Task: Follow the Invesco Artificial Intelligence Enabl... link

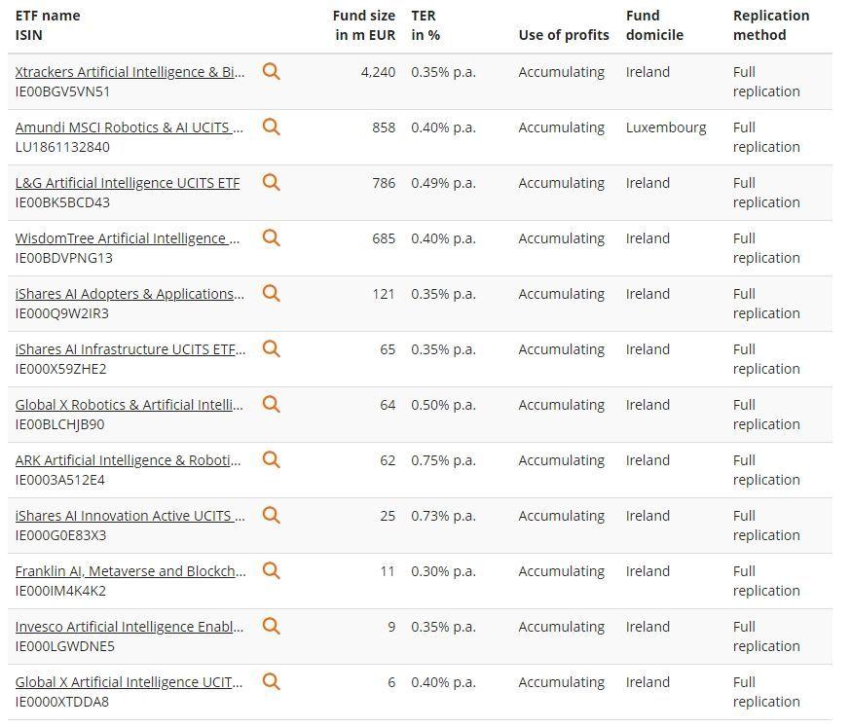Action: pos(129,627)
